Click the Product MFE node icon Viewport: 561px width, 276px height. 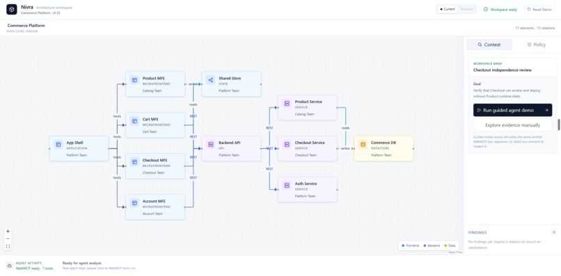[134, 80]
